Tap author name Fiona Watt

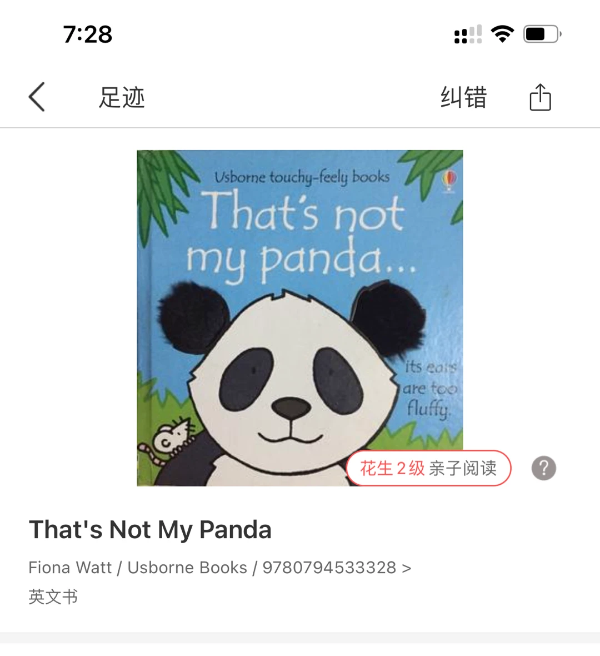click(70, 568)
